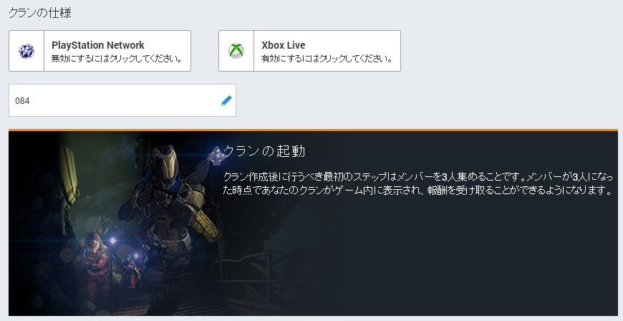623x321 pixels.
Task: Click the 084 text value
Action: coord(22,101)
